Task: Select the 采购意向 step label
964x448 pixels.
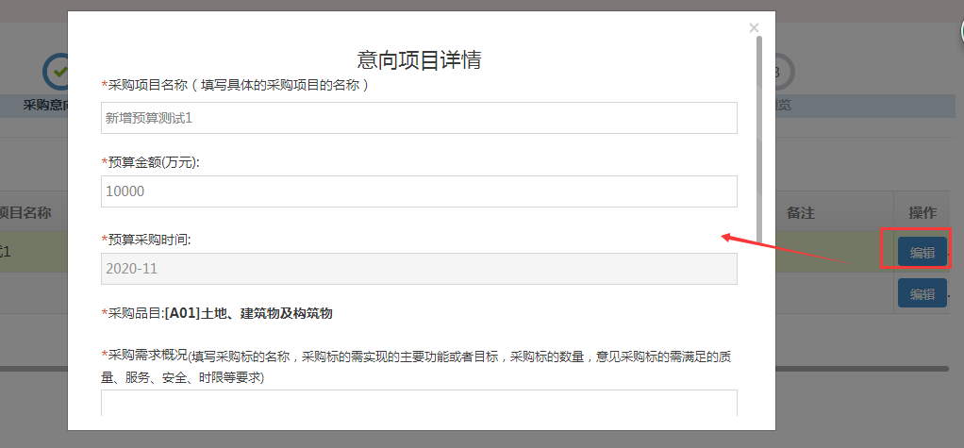Action: (45, 105)
